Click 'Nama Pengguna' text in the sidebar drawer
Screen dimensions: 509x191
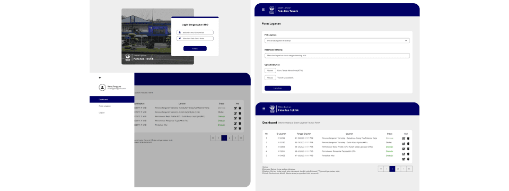point(114,86)
